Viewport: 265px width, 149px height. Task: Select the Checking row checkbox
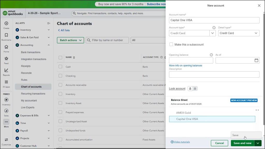(60, 76)
